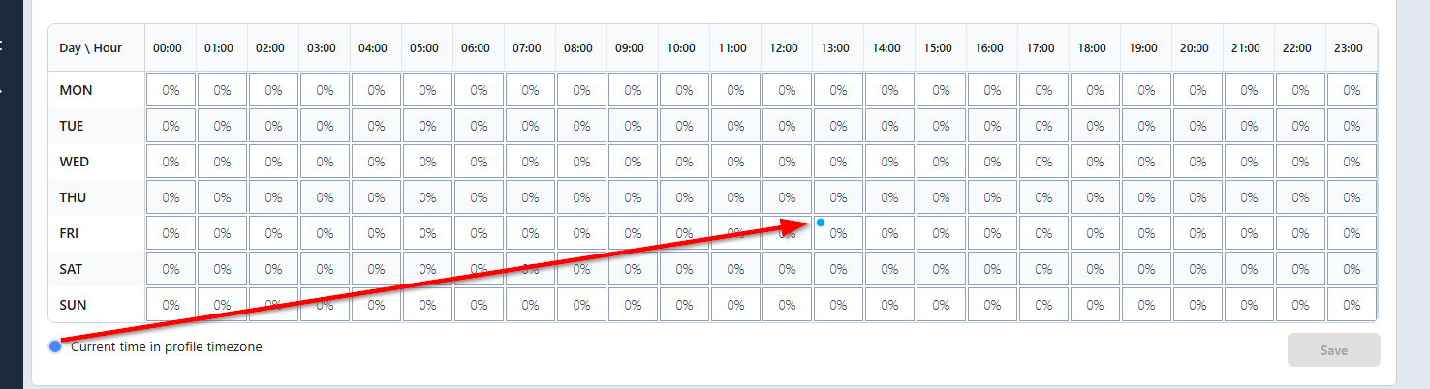
Task: Select the MON 23:00 percentage field
Action: (x=1352, y=90)
